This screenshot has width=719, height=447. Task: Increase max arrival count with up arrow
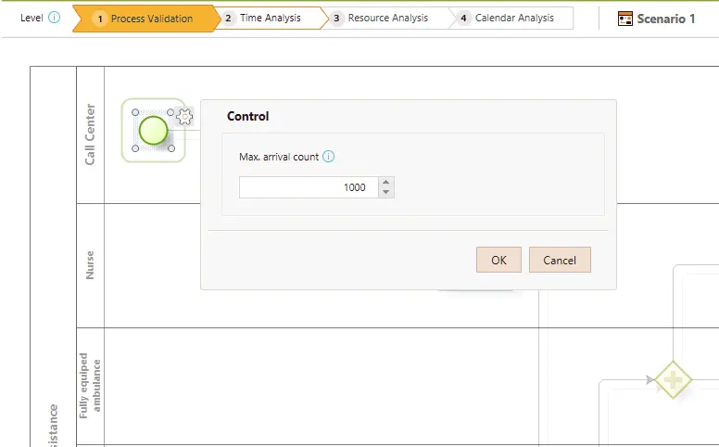pos(386,182)
